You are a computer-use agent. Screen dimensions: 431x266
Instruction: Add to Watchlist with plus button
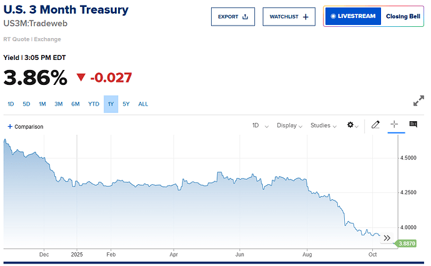tap(289, 17)
